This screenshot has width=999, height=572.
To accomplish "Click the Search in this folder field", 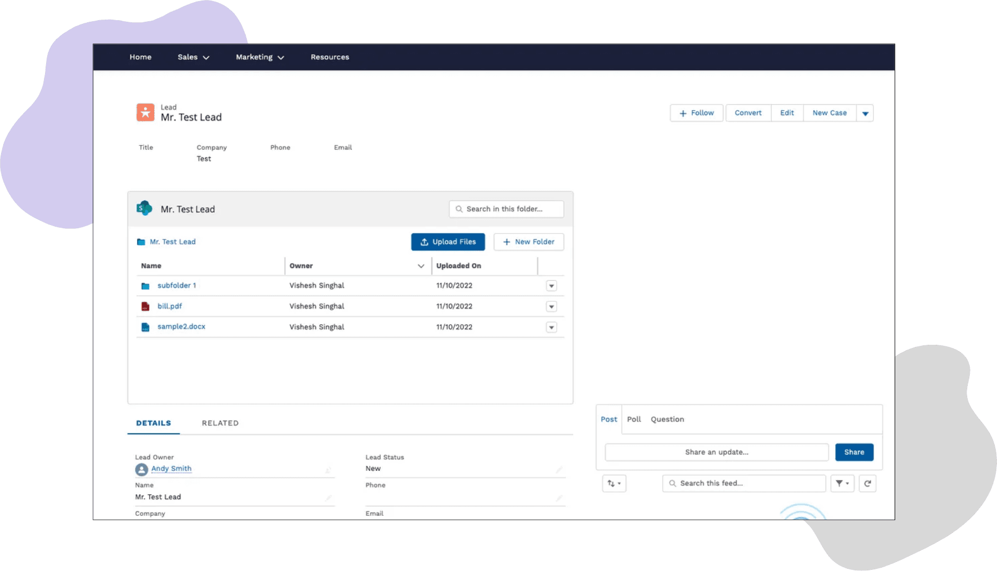I will (506, 209).
